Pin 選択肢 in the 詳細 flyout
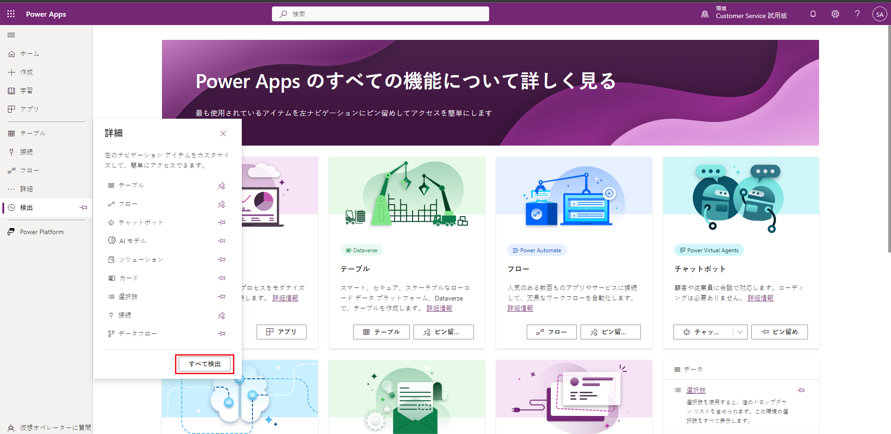Screen dimensions: 891x434 coord(222,297)
